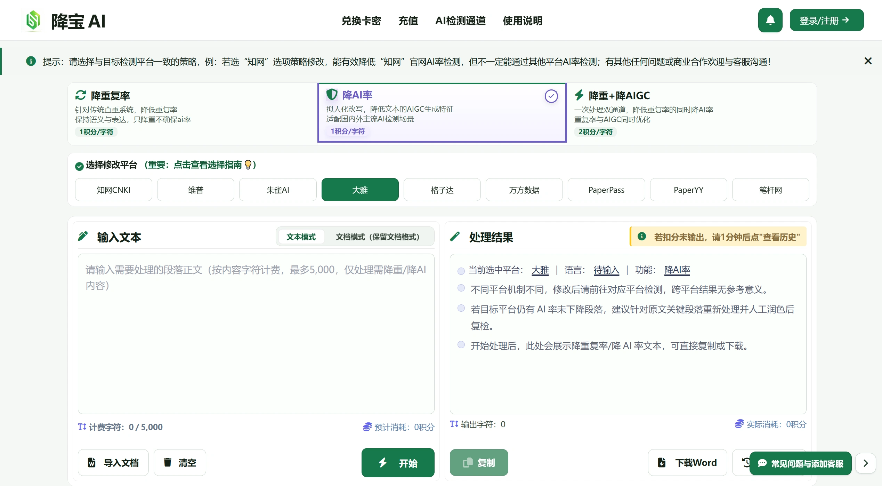Click the 待输入 language link
Screen dimensions: 882x486
[x=606, y=270]
